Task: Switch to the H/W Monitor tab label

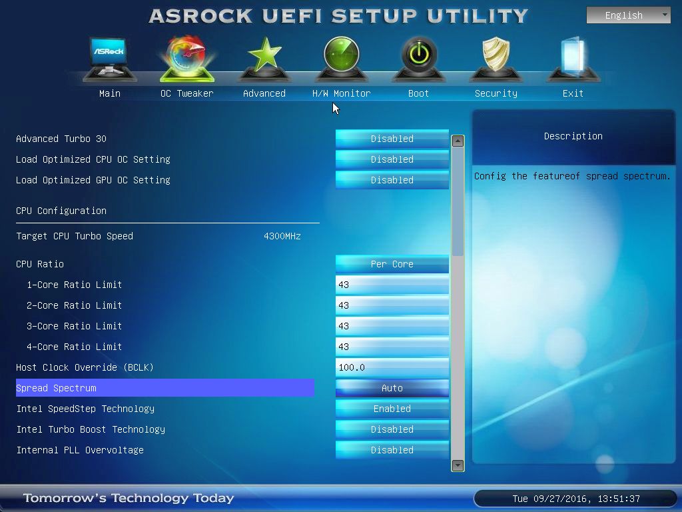Action: 342,93
